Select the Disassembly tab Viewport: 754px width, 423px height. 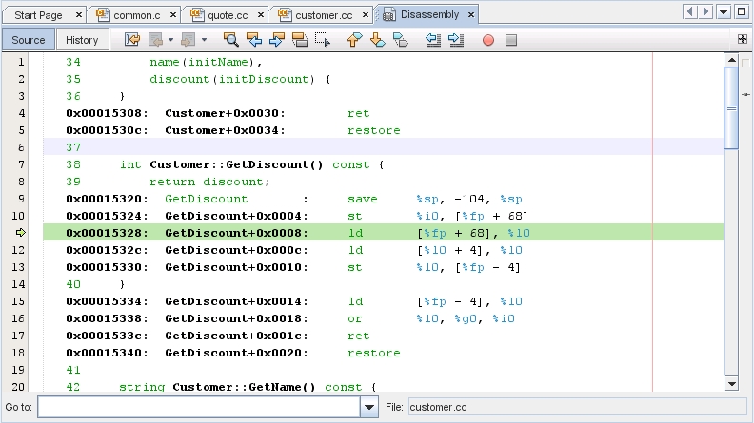coord(430,15)
